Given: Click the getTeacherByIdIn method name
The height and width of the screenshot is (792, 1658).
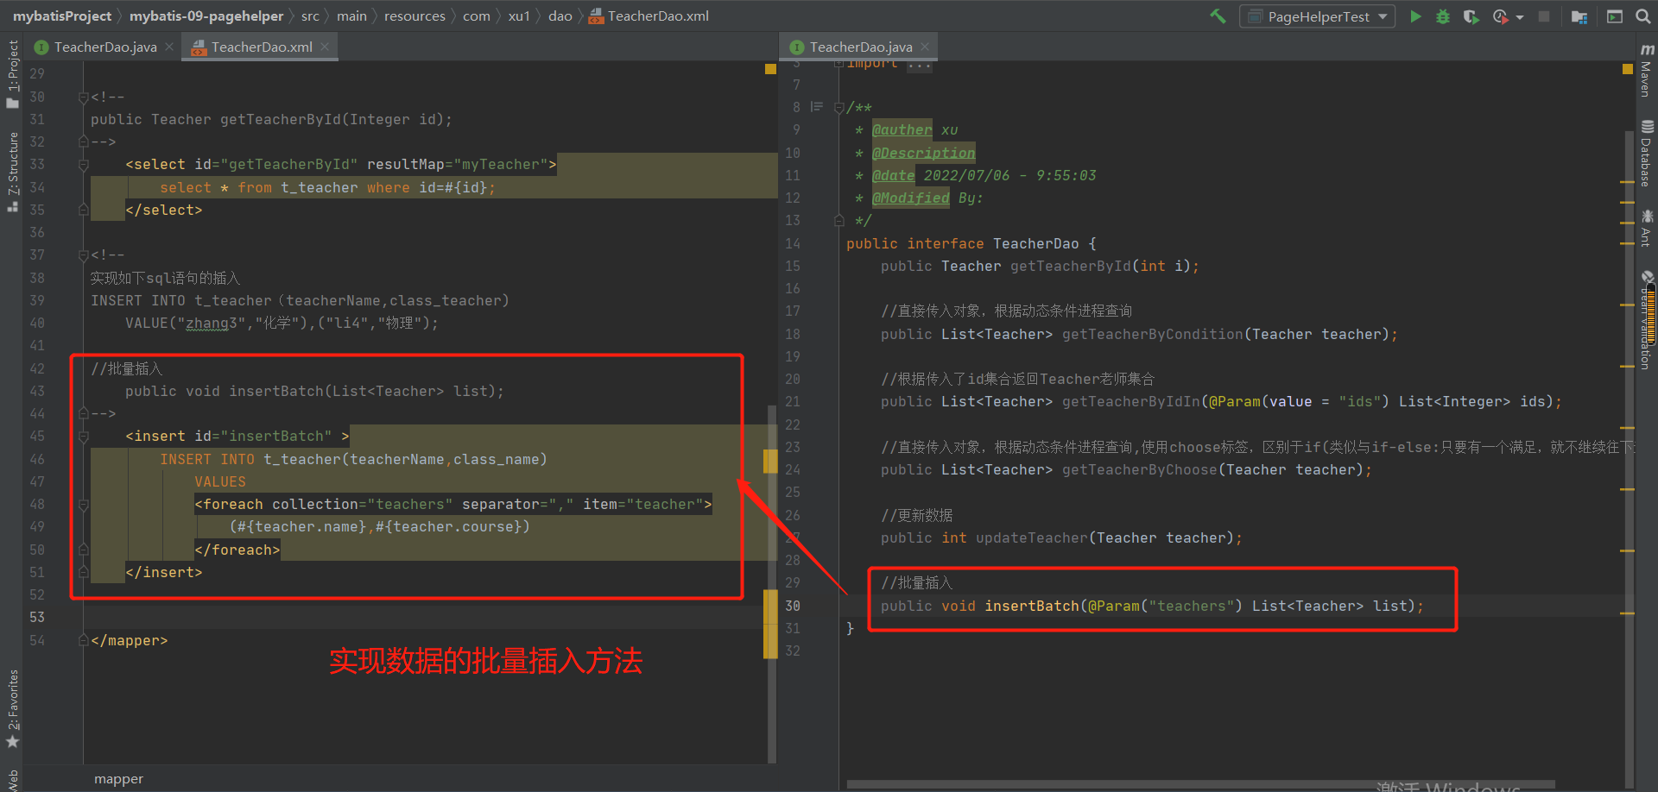Looking at the screenshot, I should (1131, 401).
